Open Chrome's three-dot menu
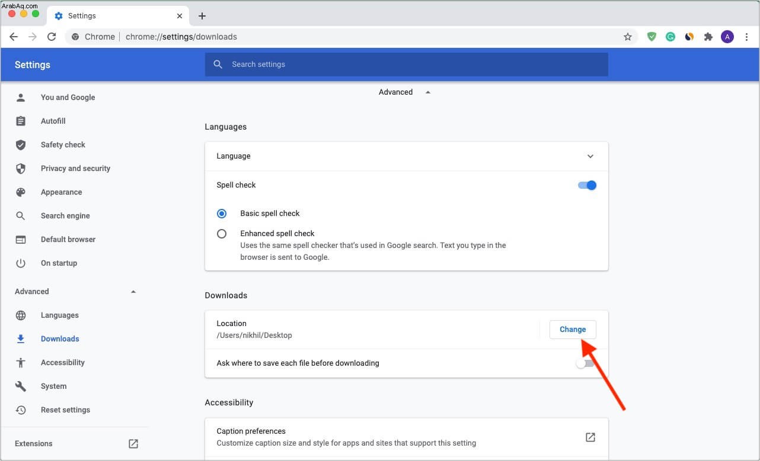This screenshot has height=461, width=760. tap(746, 37)
